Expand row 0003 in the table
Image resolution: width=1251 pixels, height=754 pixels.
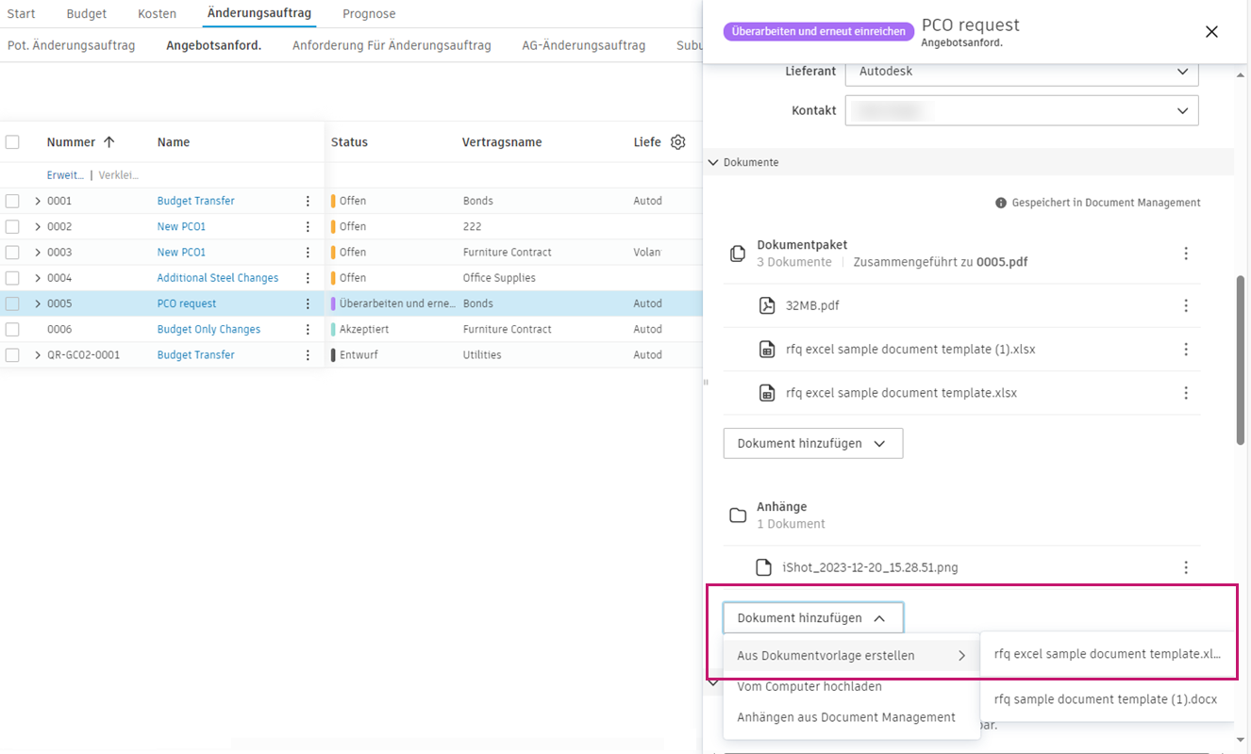pos(38,253)
